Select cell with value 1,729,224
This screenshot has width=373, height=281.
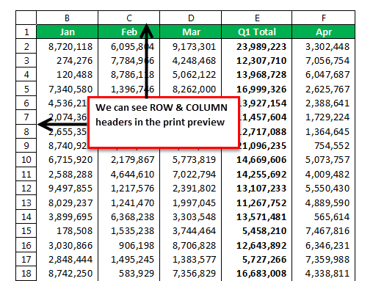point(323,117)
